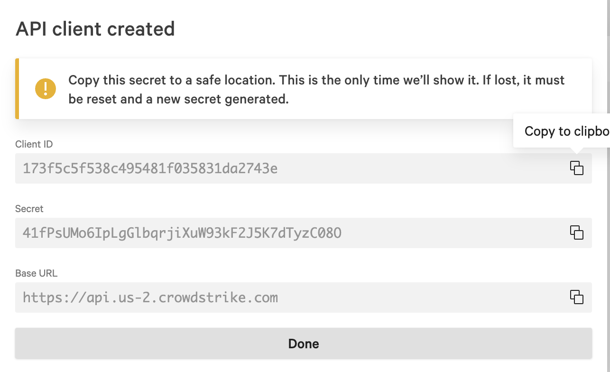Screen dimensions: 610x372
Task: Copy the Client ID to clipboard
Action: [x=576, y=168]
